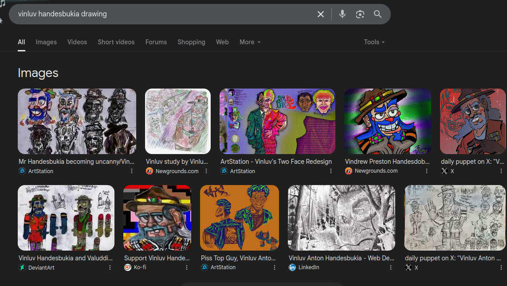This screenshot has width=507, height=286.
Task: Switch to the Forums tab
Action: point(156,42)
